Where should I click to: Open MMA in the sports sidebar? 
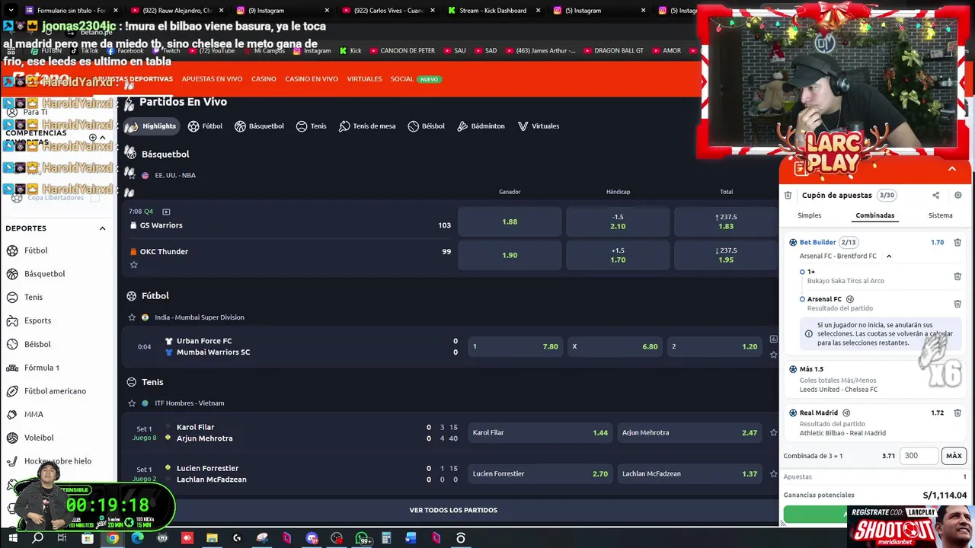click(x=34, y=415)
